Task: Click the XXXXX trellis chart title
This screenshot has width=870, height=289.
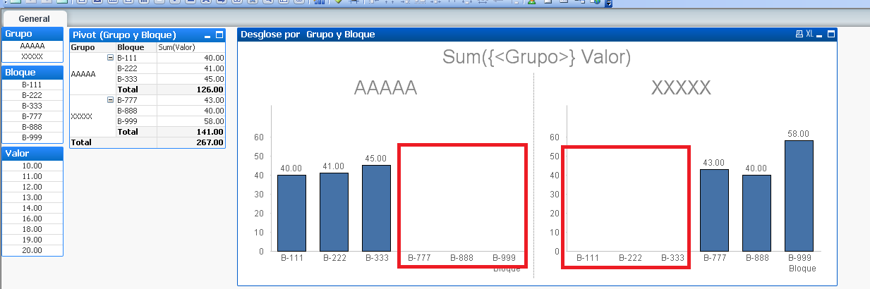Action: (681, 88)
